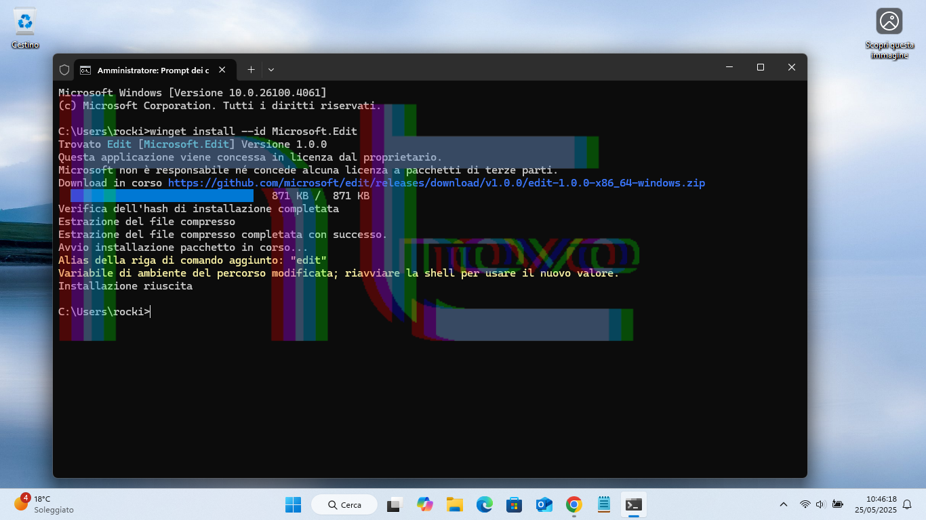Image resolution: width=926 pixels, height=520 pixels.
Task: Open the Windows Start menu
Action: (x=293, y=504)
